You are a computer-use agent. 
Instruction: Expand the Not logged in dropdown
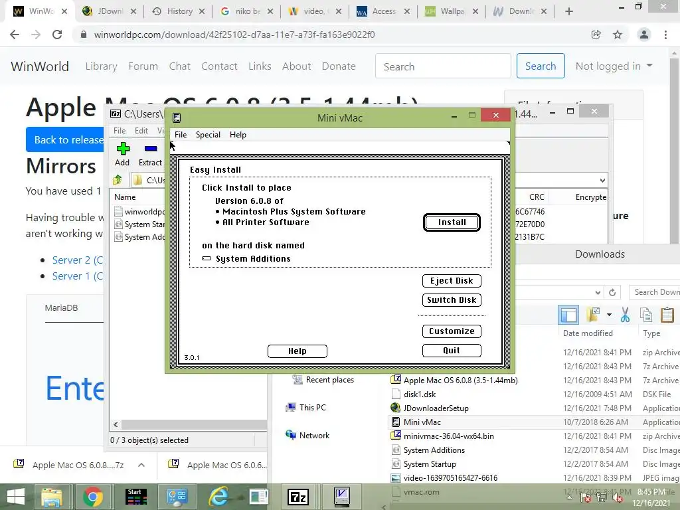[614, 66]
